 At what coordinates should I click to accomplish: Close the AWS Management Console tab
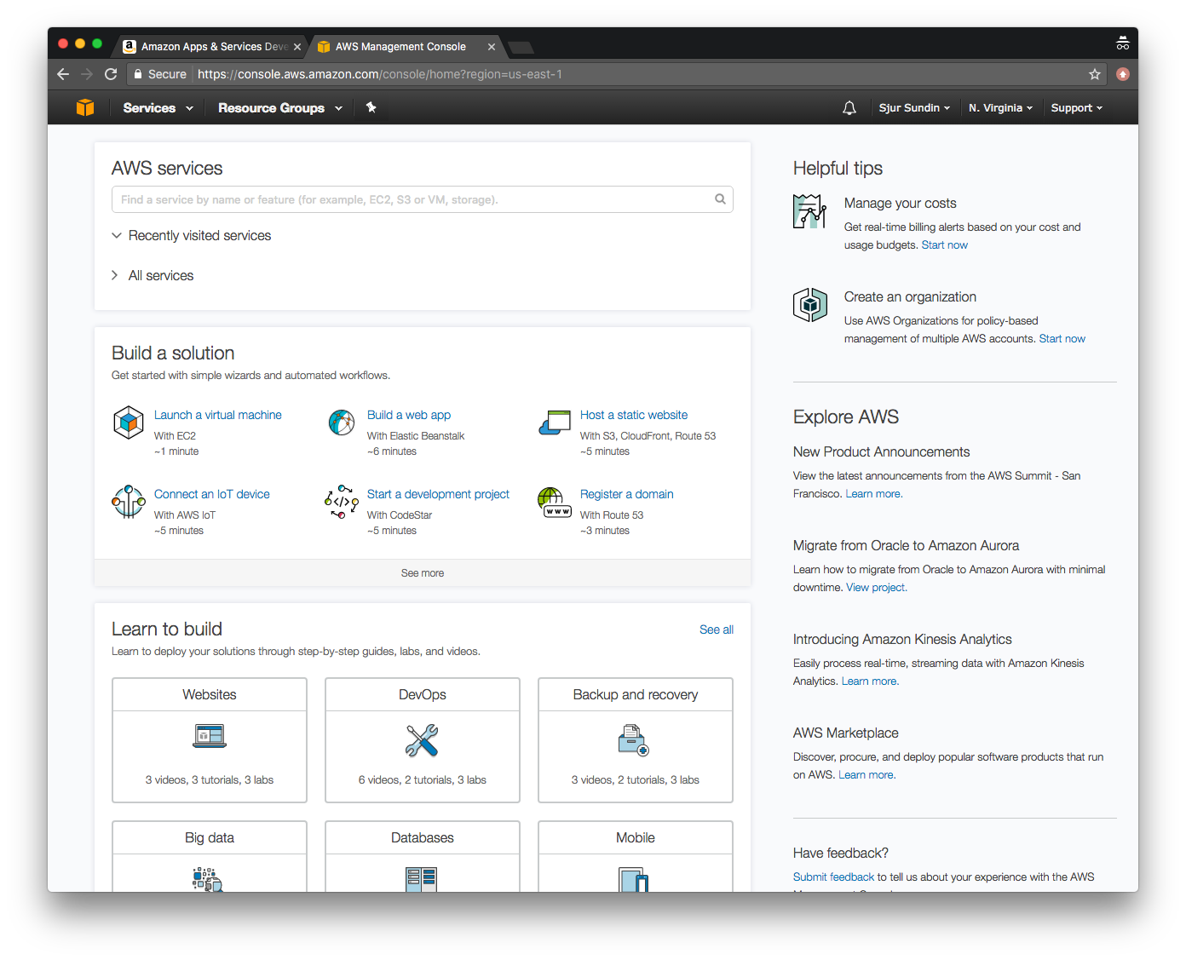click(492, 47)
